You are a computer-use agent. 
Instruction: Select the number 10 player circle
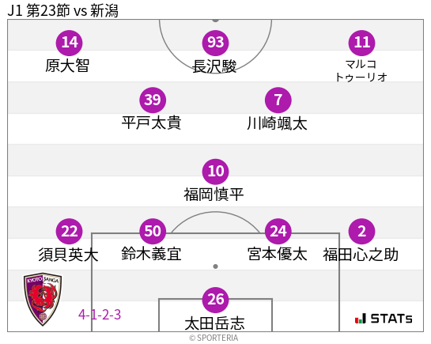click(x=215, y=172)
